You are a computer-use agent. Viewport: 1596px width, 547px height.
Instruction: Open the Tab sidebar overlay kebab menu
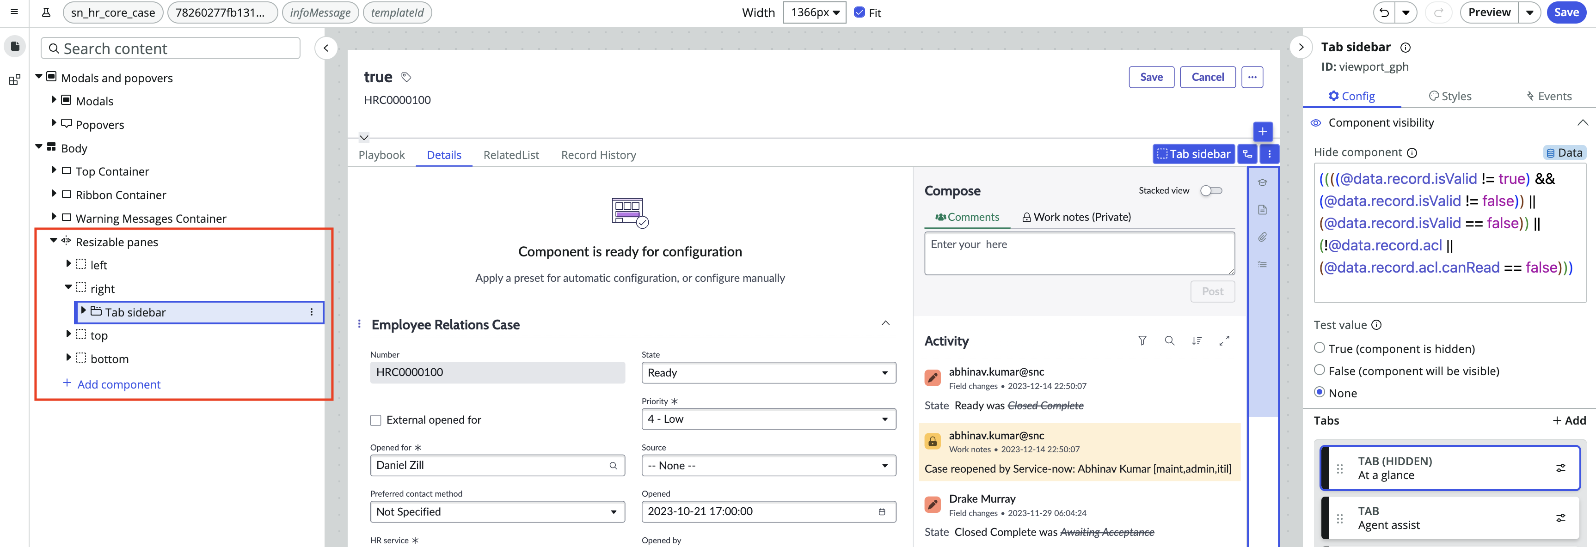click(1270, 154)
